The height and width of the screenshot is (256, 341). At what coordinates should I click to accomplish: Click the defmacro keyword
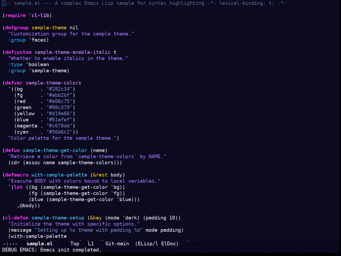tap(17, 175)
